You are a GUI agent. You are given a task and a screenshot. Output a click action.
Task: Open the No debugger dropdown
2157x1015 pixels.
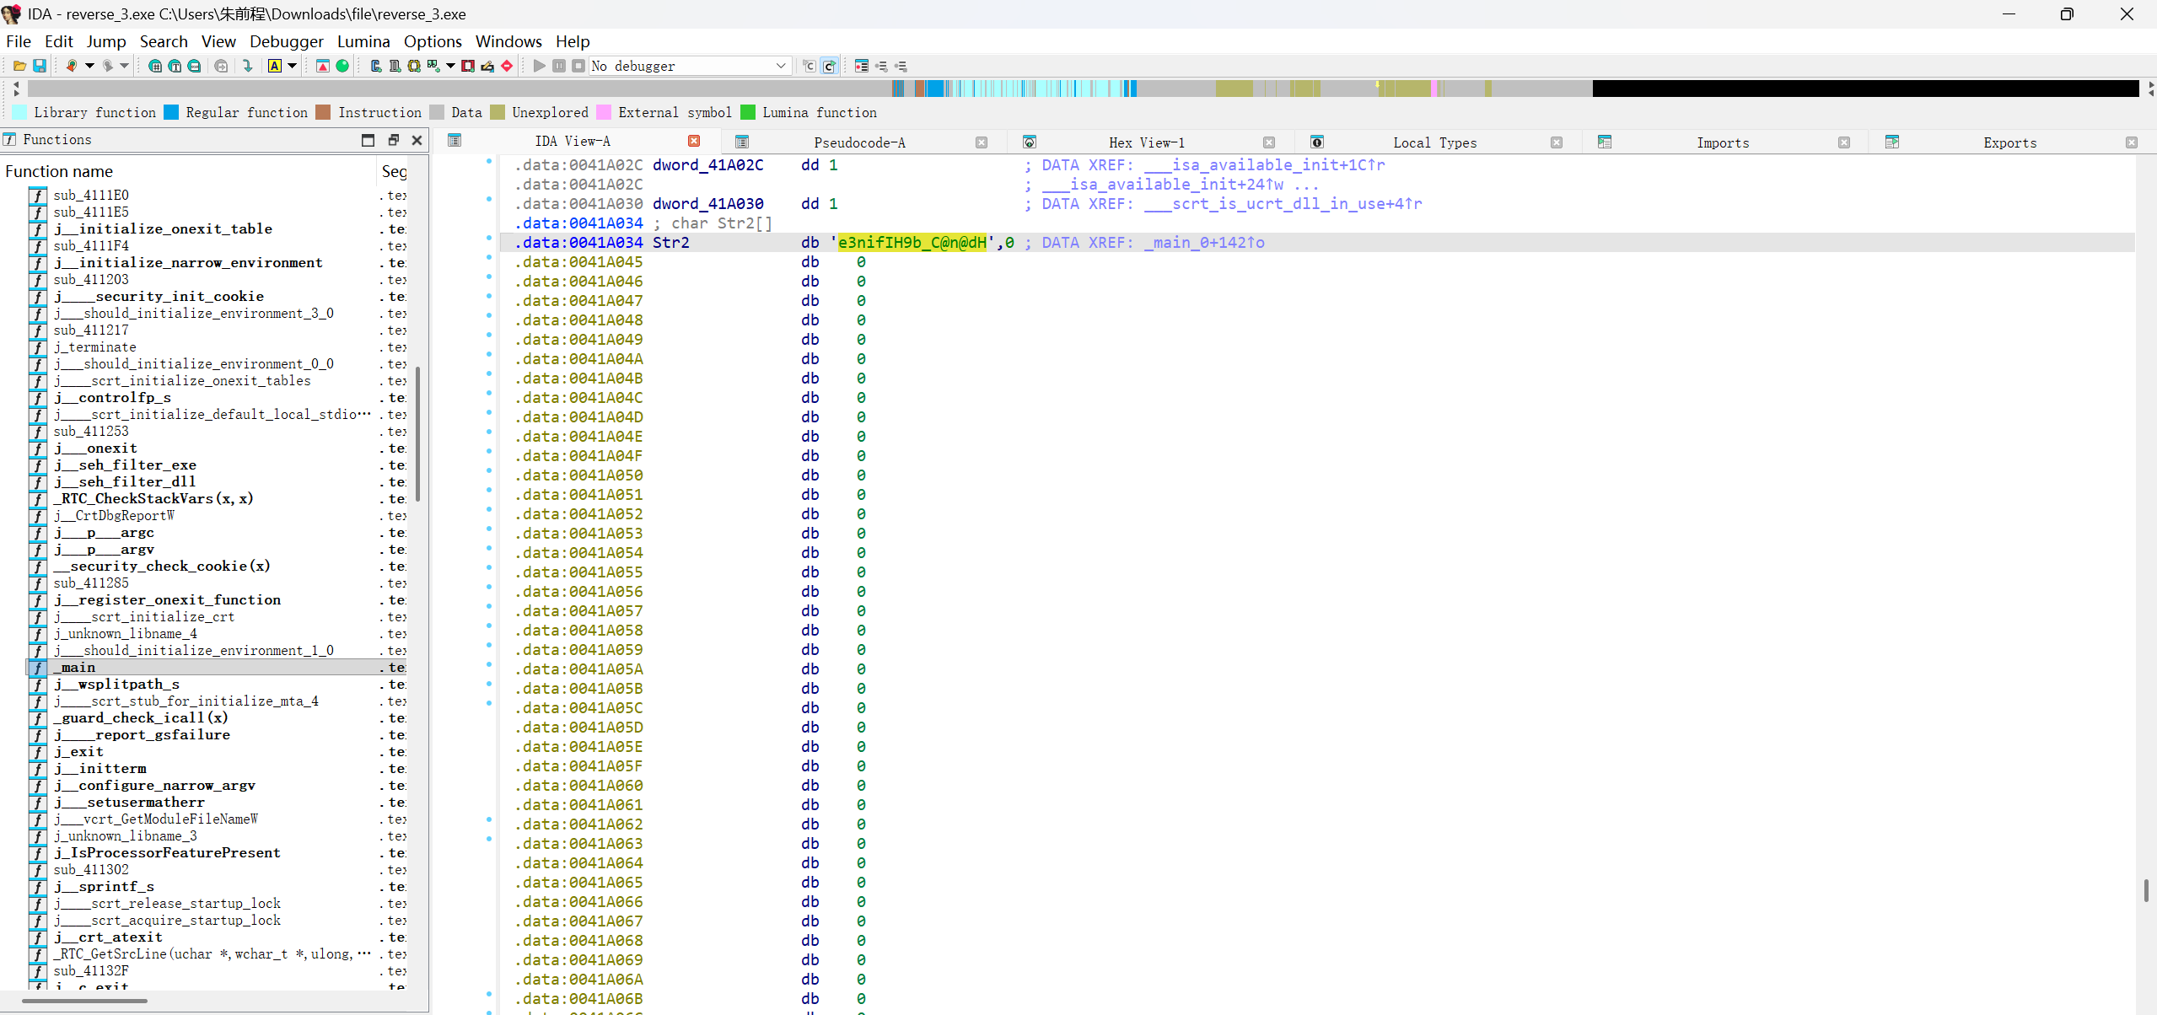click(781, 66)
